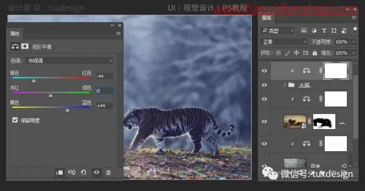
Task: Filter layers by adjustment layer icon
Action: click(314, 30)
